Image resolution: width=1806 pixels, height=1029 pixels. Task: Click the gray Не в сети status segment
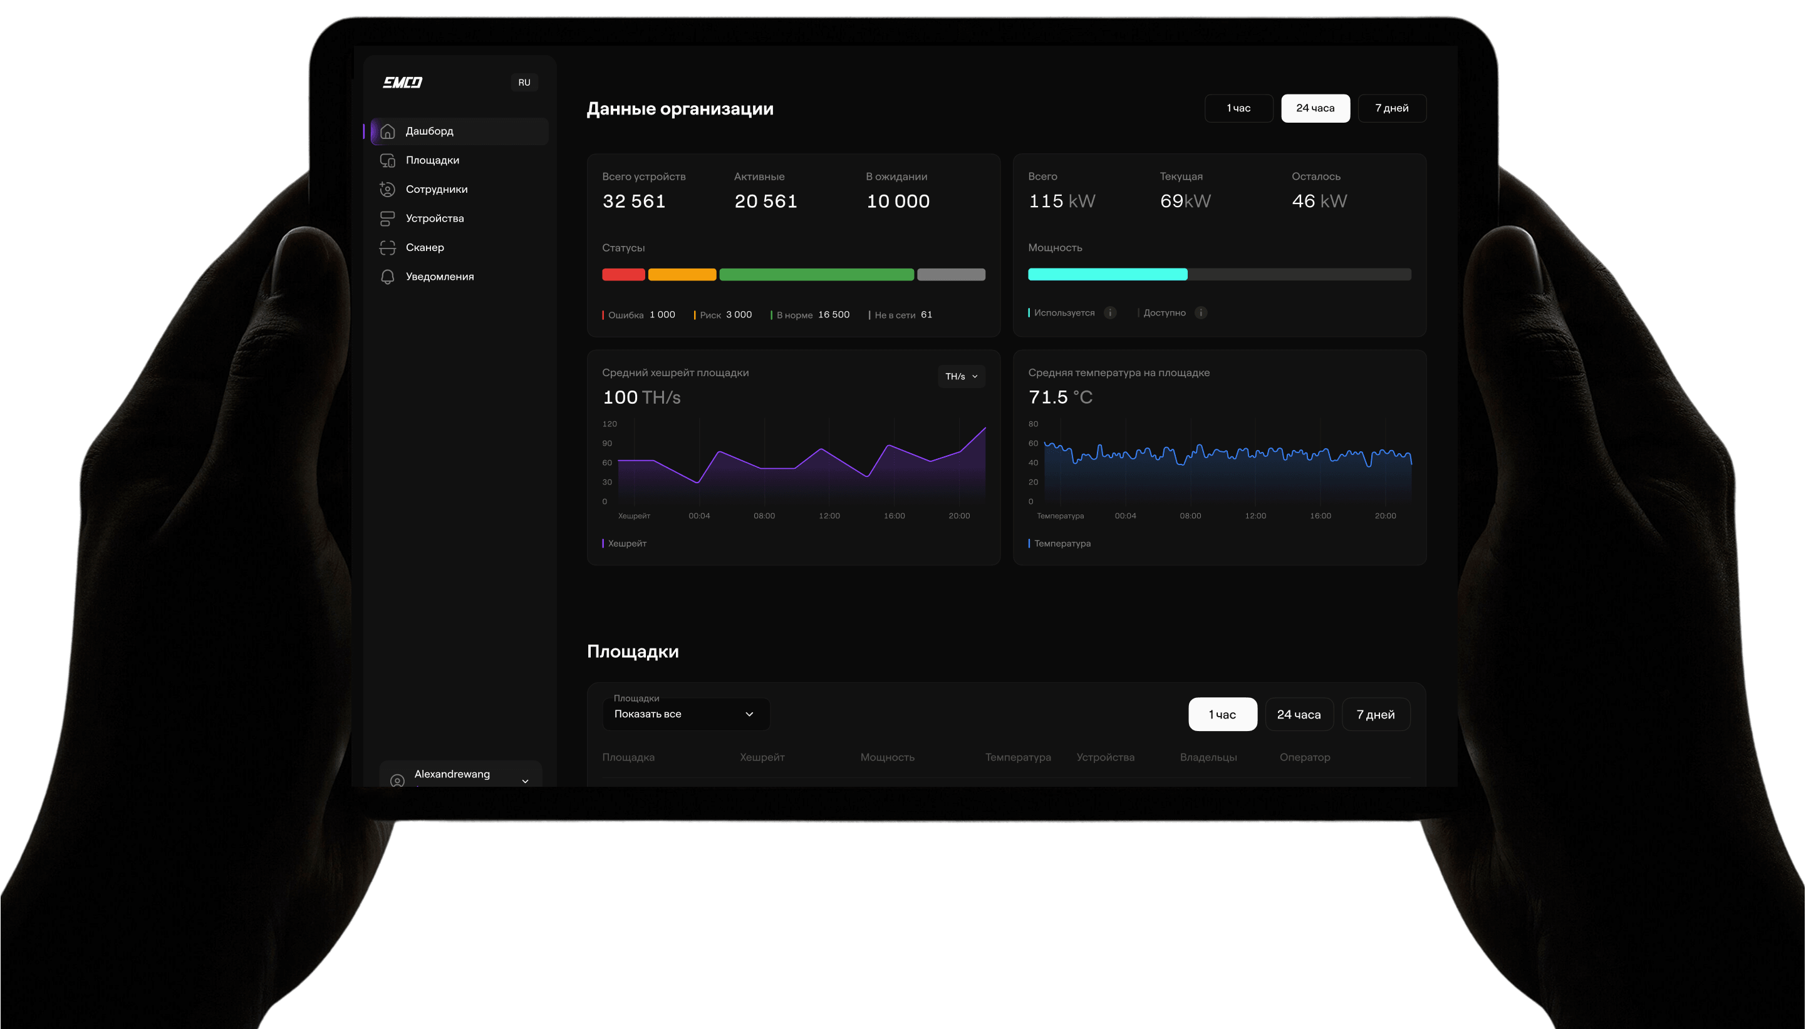click(x=951, y=275)
